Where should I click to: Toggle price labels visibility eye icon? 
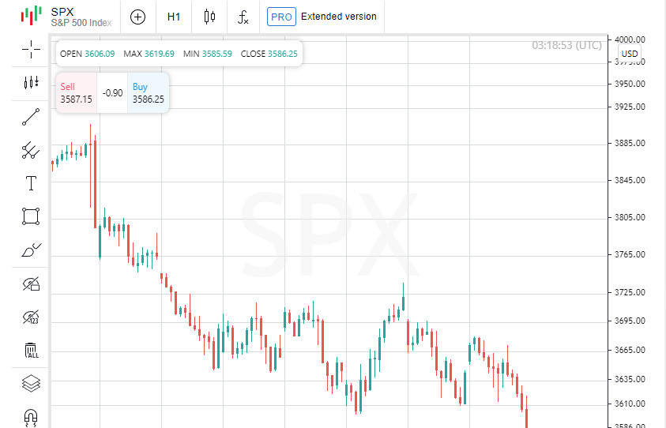31,317
